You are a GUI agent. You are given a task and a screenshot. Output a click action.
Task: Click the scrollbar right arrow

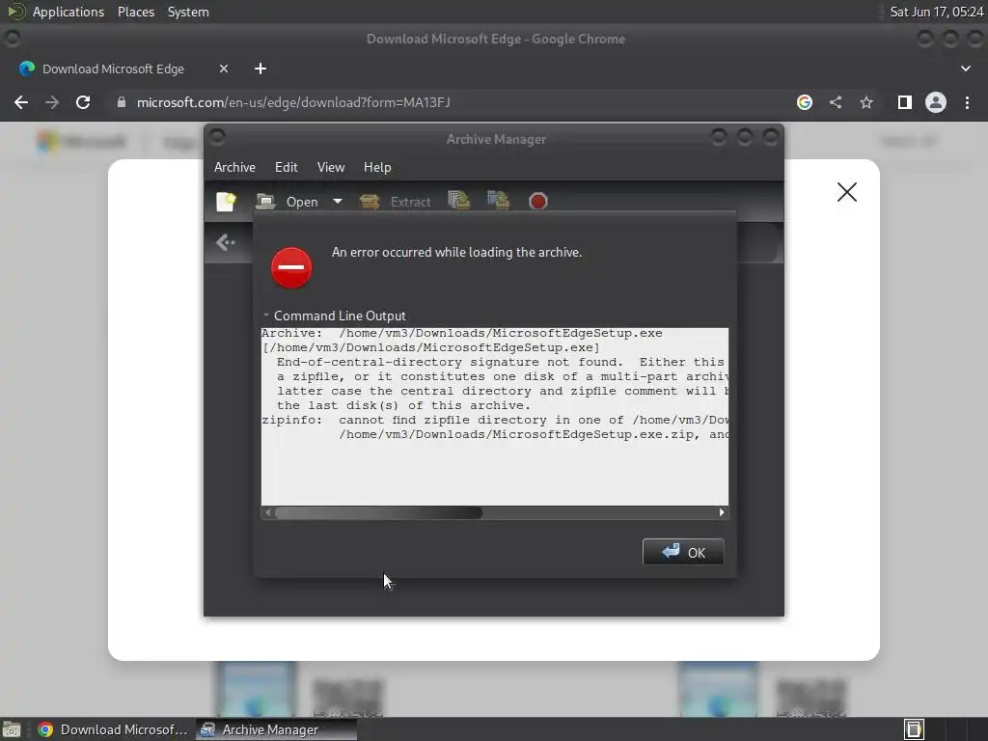[722, 513]
